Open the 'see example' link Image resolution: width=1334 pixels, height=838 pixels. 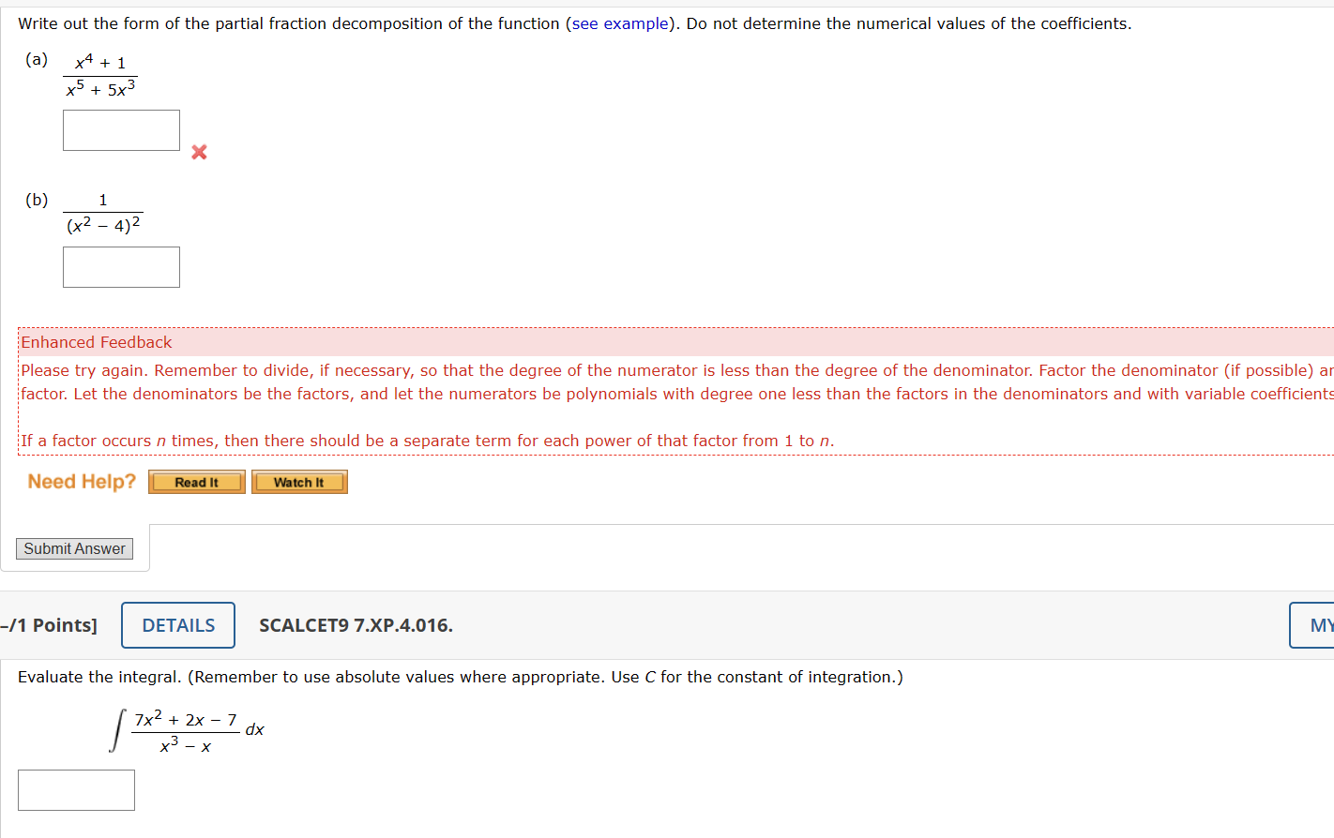coord(620,23)
